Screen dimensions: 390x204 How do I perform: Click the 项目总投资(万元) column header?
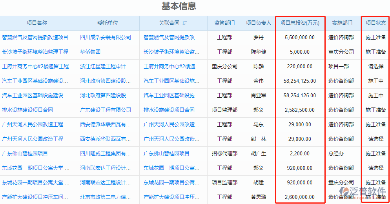(x=300, y=23)
